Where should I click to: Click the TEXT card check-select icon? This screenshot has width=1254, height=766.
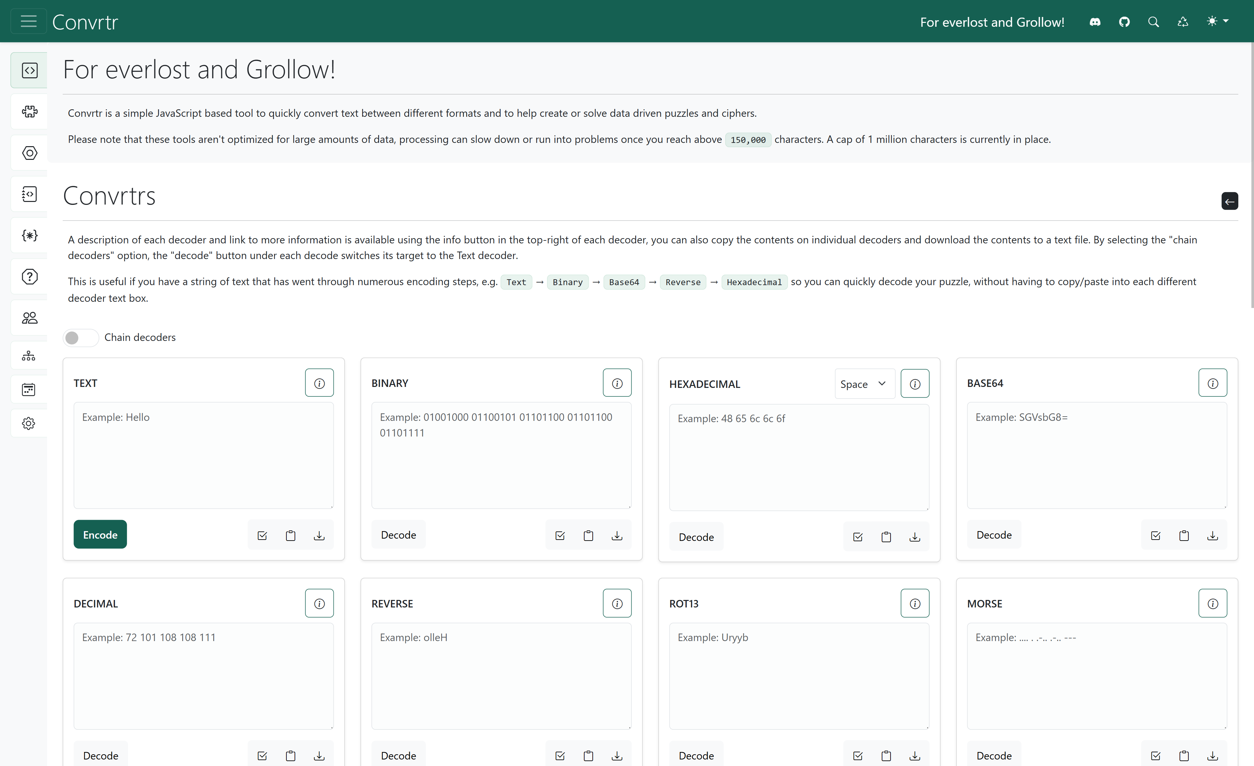(262, 535)
